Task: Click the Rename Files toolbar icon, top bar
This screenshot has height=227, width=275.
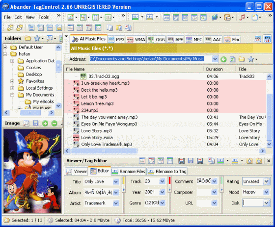Action: point(135,17)
